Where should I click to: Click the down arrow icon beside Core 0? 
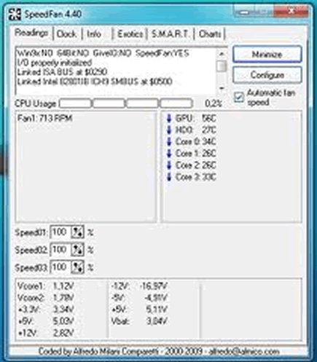click(x=169, y=142)
